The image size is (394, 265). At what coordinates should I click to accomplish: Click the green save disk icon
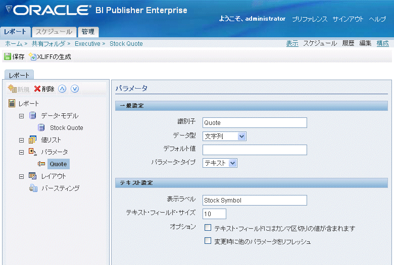coord(8,56)
